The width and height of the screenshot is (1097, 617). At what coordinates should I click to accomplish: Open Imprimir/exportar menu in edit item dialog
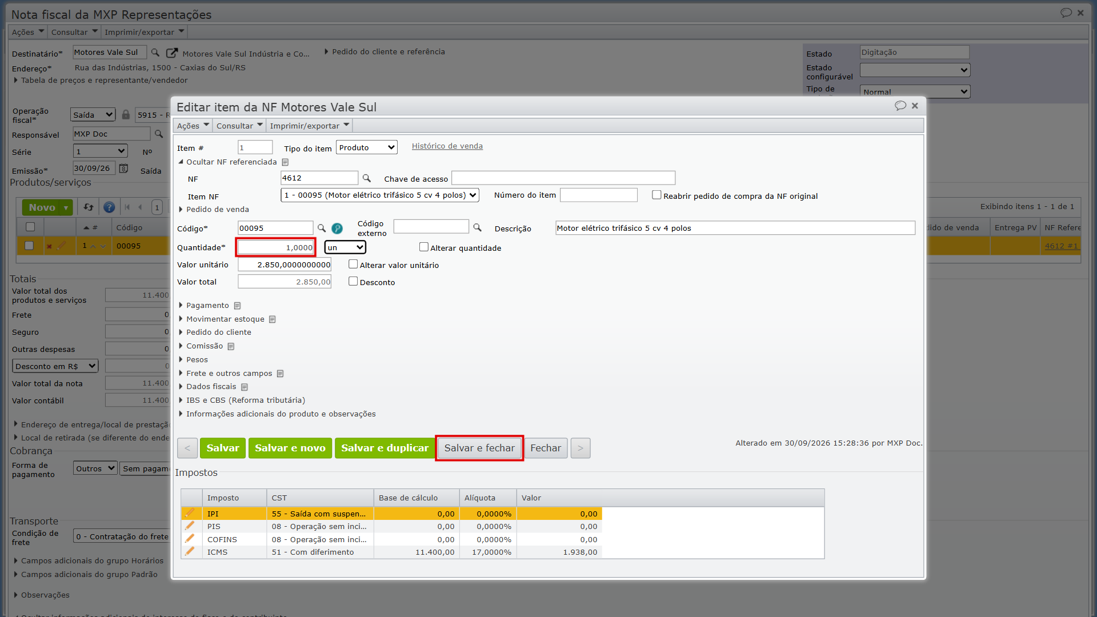point(309,126)
